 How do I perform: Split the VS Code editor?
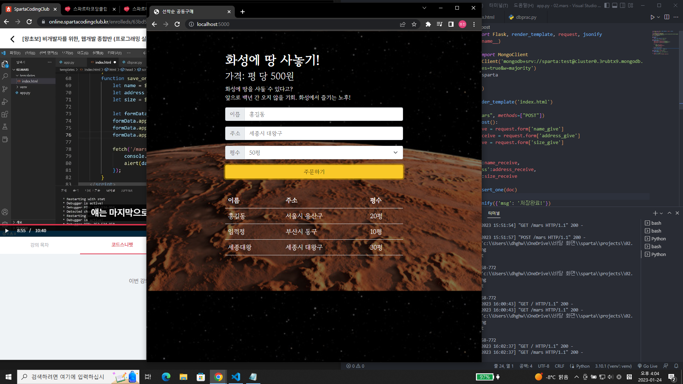pyautogui.click(x=667, y=17)
